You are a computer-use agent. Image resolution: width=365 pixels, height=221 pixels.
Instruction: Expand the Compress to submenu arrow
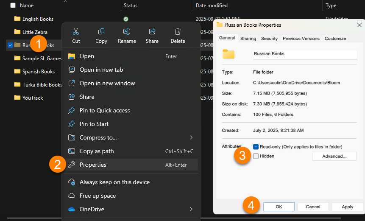[x=191, y=137]
